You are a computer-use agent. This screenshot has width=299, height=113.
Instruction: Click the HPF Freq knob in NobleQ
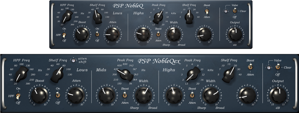[66, 17]
